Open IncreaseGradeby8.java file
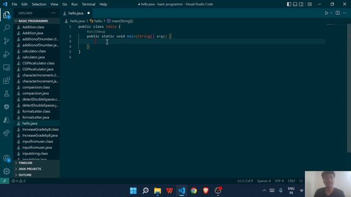The height and width of the screenshot is (197, 351). tap(40, 135)
